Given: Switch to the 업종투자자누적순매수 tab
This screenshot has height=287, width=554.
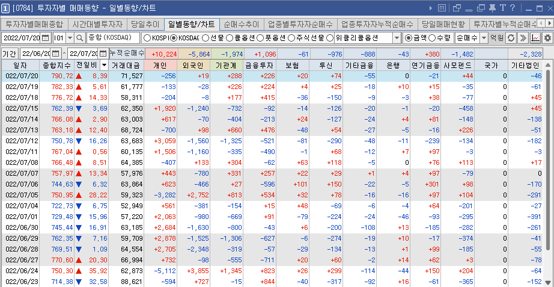Looking at the screenshot, I should point(377,25).
